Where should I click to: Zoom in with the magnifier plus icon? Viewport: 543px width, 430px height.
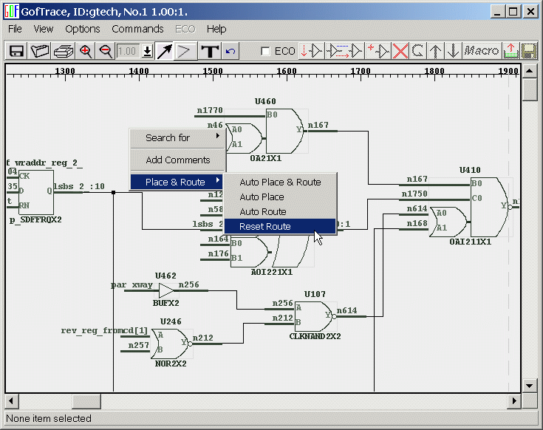tap(86, 51)
